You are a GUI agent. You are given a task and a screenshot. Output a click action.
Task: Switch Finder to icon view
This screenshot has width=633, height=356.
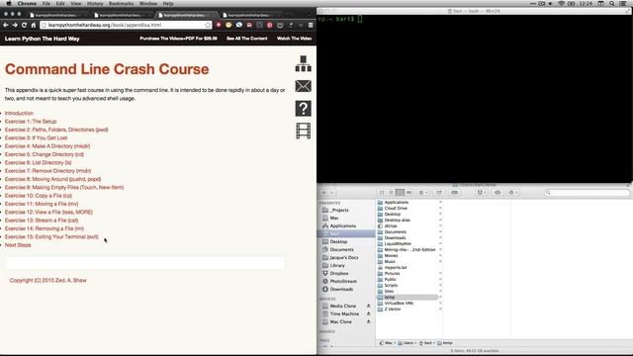tap(382, 193)
